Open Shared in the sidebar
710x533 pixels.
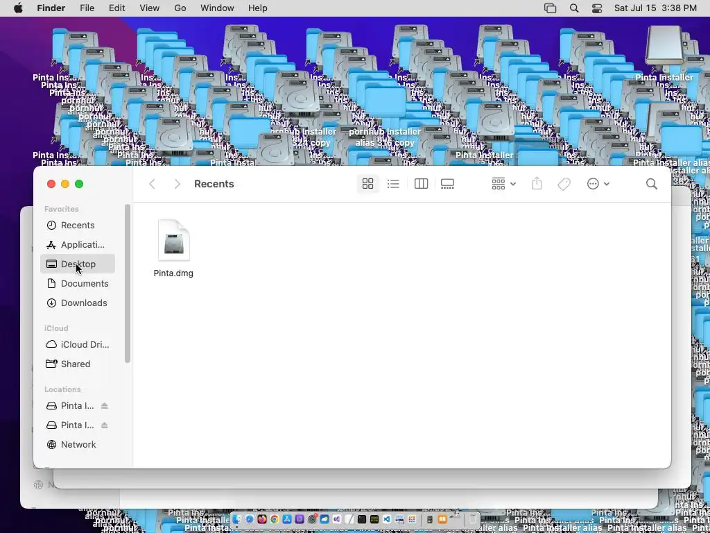(78, 364)
